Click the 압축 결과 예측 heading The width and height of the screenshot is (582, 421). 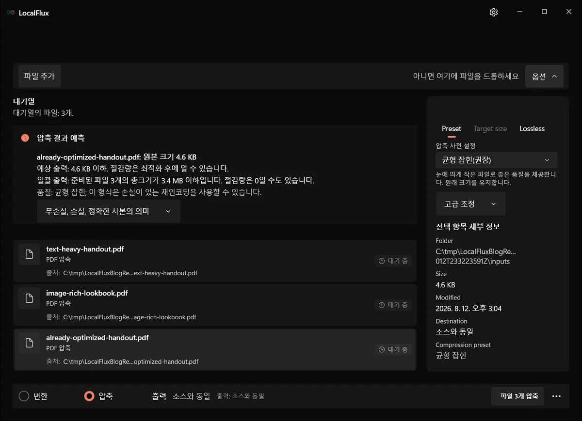pyautogui.click(x=61, y=138)
